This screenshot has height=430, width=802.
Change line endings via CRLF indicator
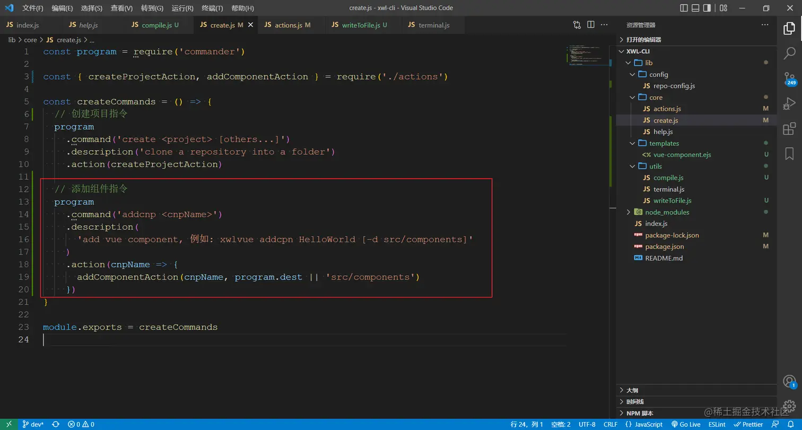click(x=610, y=424)
